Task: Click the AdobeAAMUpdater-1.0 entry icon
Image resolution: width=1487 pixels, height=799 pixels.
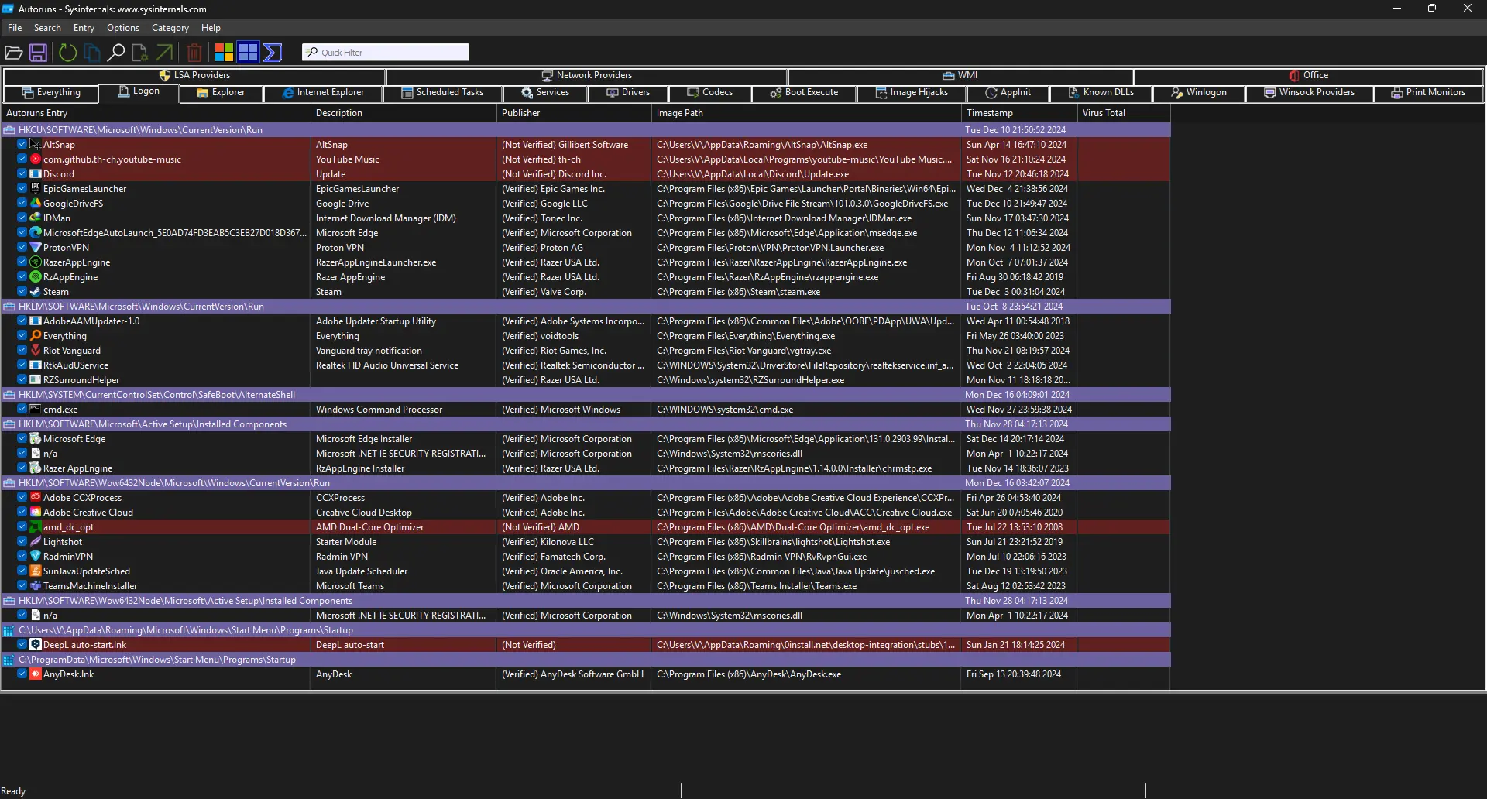Action: pyautogui.click(x=36, y=321)
